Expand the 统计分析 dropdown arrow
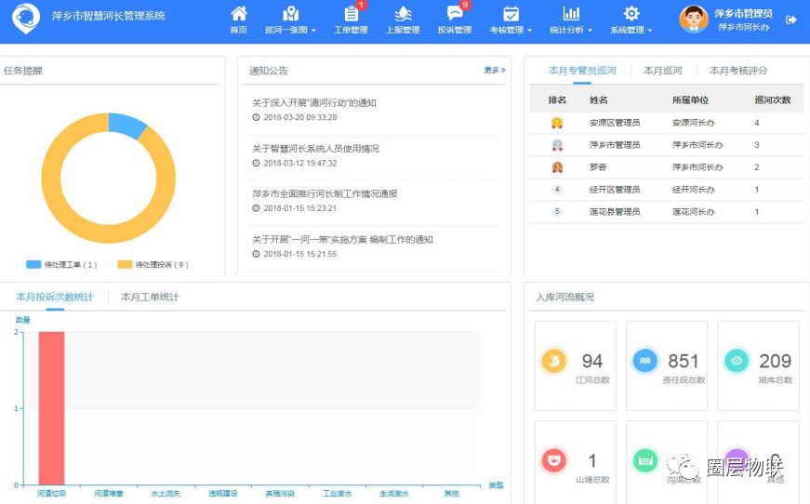The width and height of the screenshot is (810, 504). click(x=590, y=31)
